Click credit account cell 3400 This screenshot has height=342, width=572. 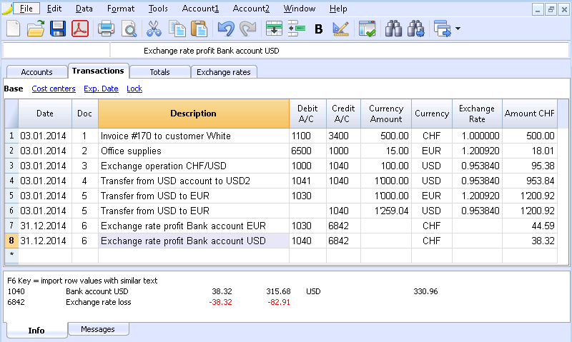pos(343,136)
